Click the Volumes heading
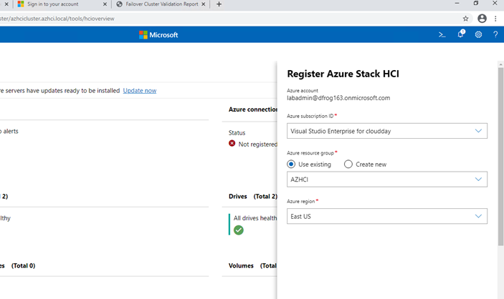The width and height of the screenshot is (504, 299). click(x=241, y=265)
